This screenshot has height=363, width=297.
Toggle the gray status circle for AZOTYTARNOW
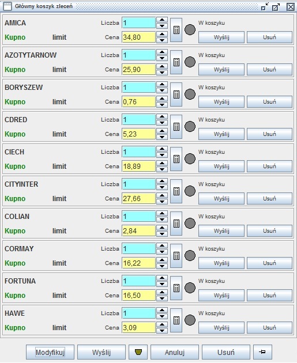pyautogui.click(x=190, y=62)
